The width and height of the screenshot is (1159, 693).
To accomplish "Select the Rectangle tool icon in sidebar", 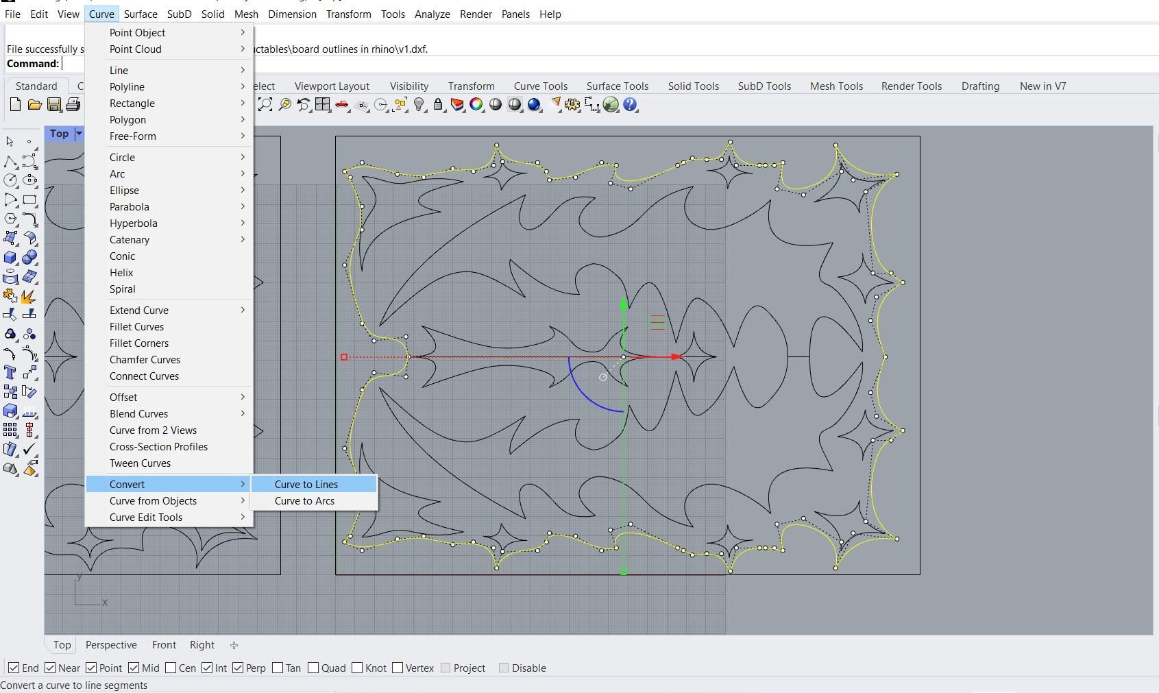I will pyautogui.click(x=29, y=200).
